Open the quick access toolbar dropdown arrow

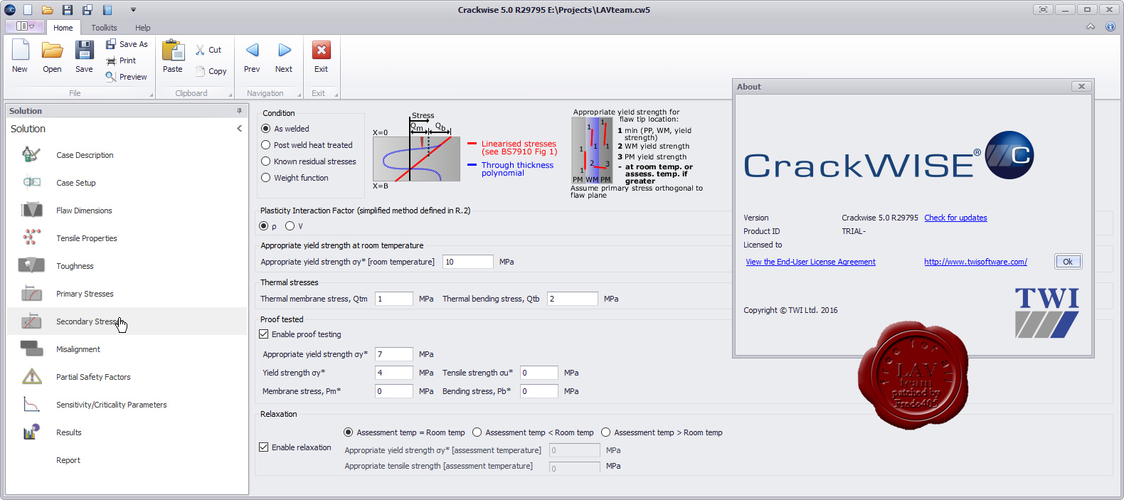[133, 10]
